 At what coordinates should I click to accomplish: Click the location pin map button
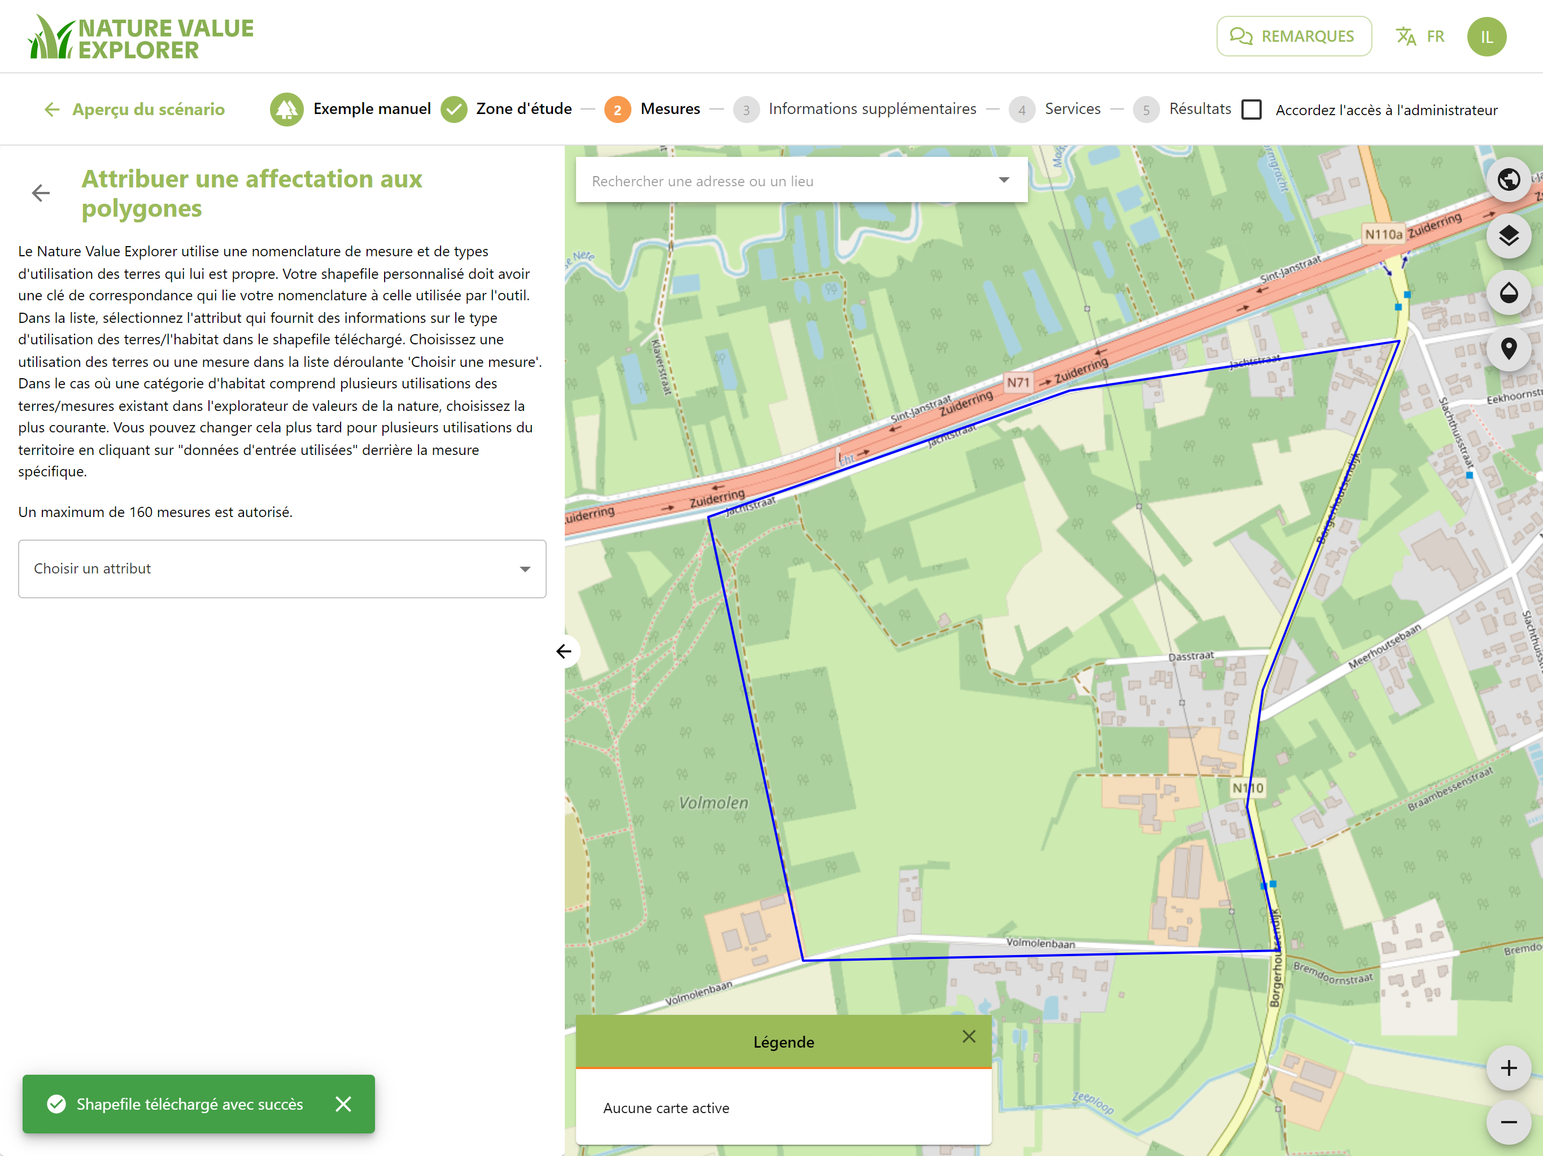1509,349
